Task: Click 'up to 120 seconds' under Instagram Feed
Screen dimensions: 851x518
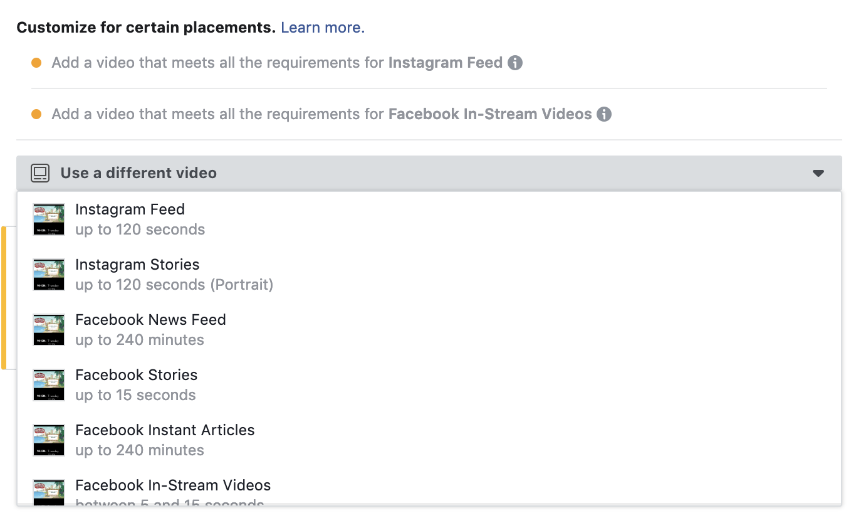Action: (x=140, y=230)
